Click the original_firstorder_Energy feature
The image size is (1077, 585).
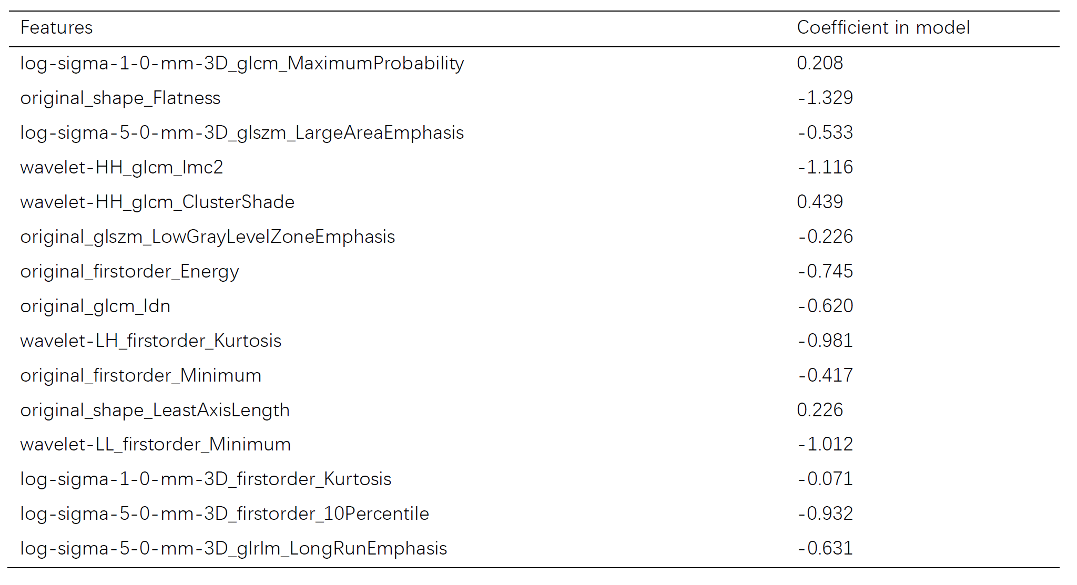pyautogui.click(x=129, y=272)
